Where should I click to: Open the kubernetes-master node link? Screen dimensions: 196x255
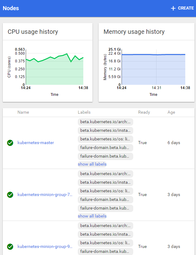click(36, 143)
